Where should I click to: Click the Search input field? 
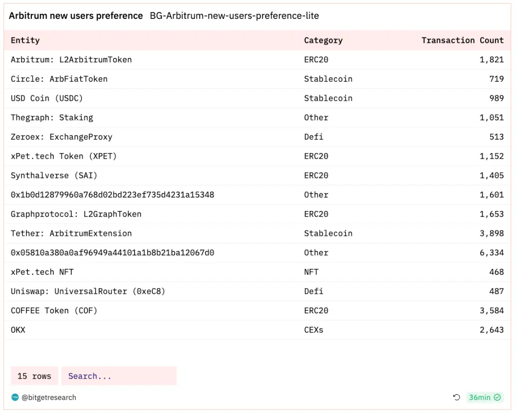pyautogui.click(x=119, y=376)
